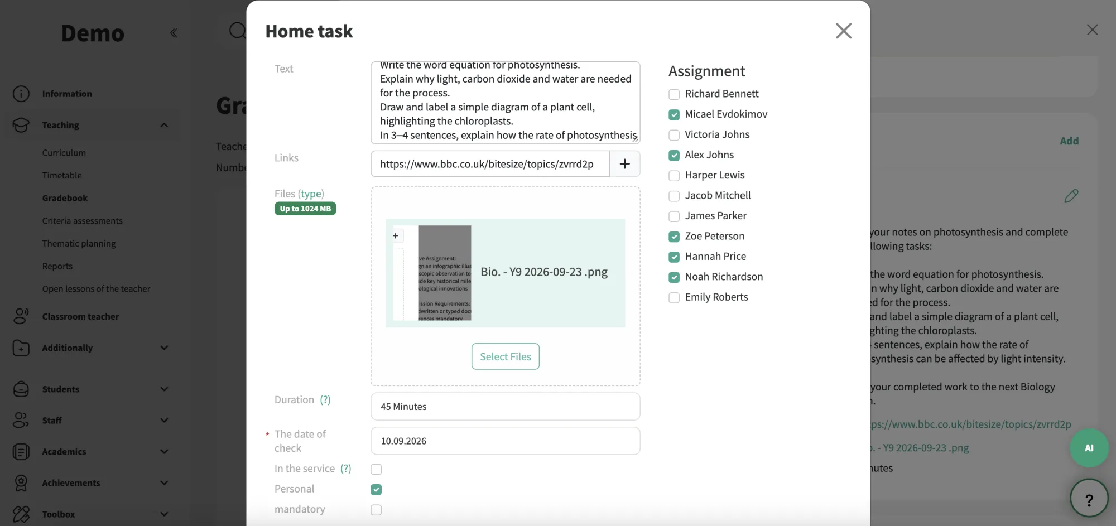The height and width of the screenshot is (526, 1116).
Task: Go to Gradebook in the sidebar
Action: pyautogui.click(x=65, y=198)
